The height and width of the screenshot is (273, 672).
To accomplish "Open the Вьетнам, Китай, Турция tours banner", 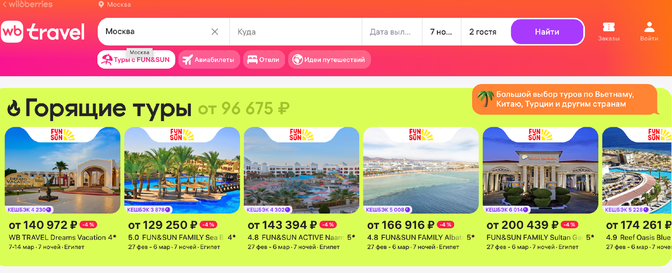I will [564, 99].
